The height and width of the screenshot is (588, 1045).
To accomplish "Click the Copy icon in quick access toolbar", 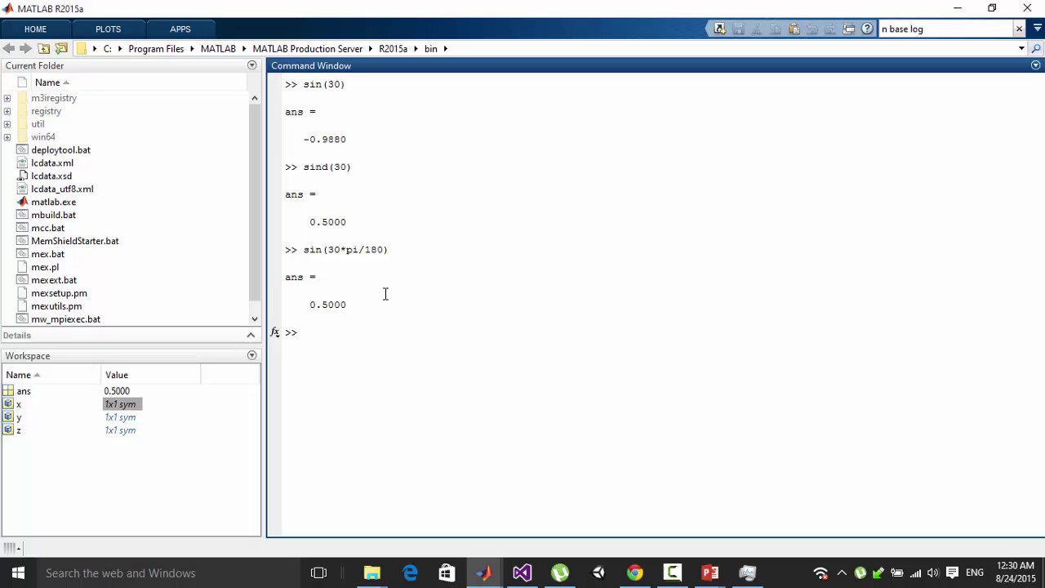I will tap(776, 29).
